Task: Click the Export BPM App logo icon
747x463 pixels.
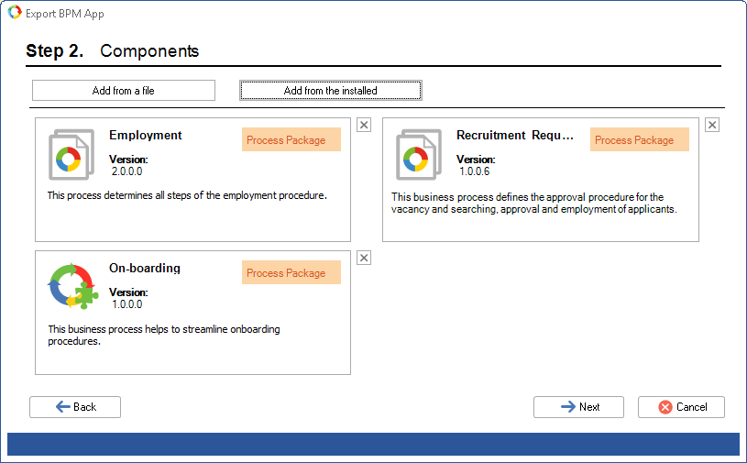Action: point(15,13)
